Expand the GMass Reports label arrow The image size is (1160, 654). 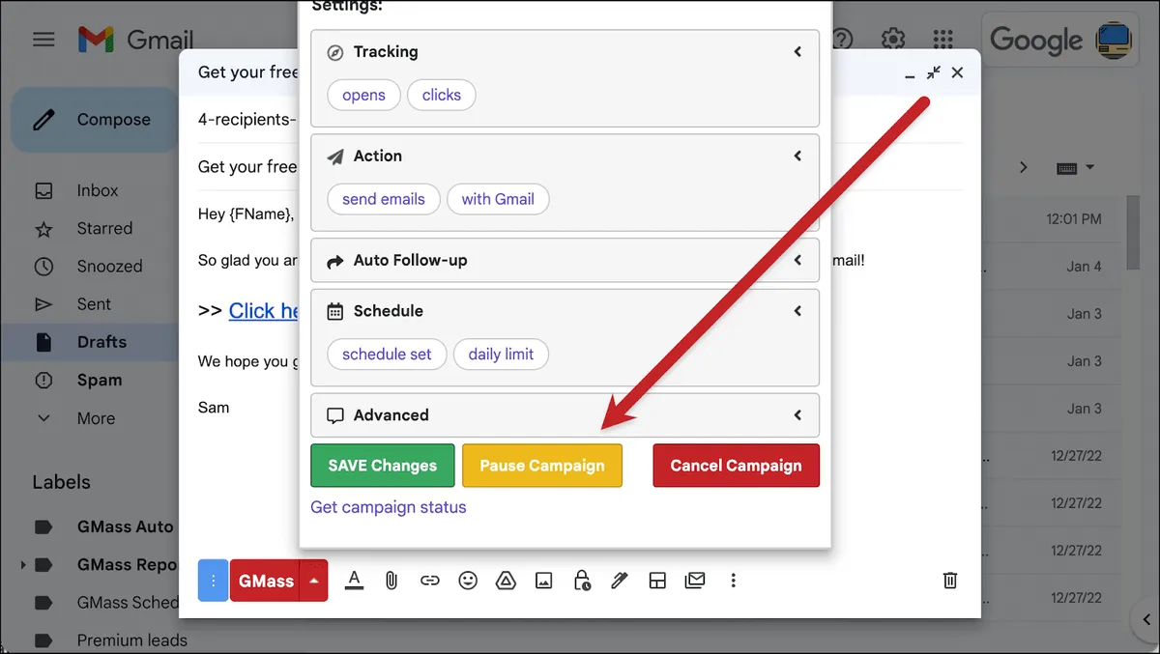pos(22,564)
